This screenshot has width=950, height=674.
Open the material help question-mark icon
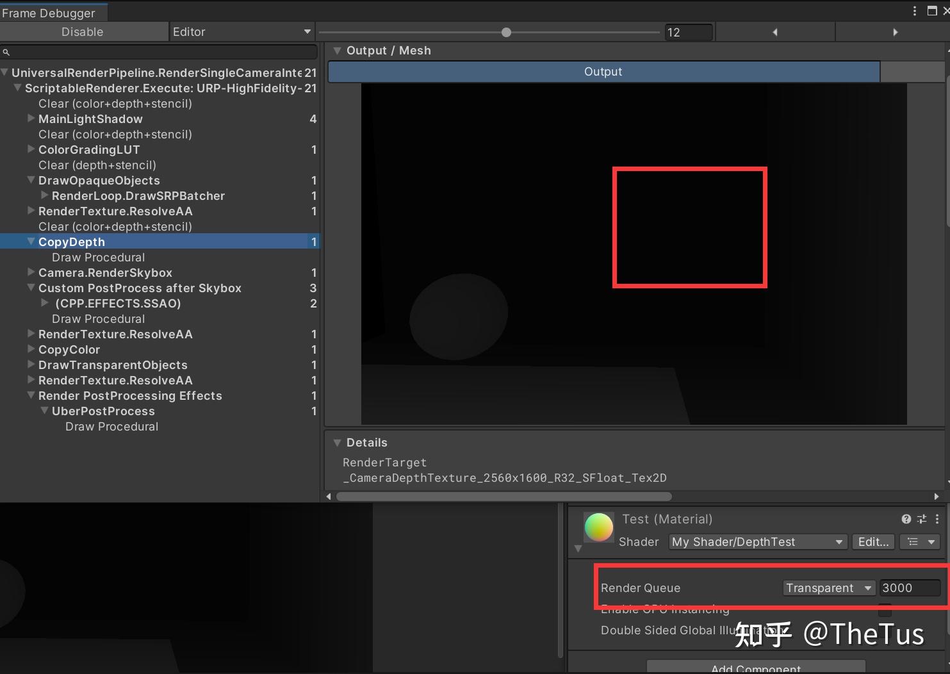point(906,519)
